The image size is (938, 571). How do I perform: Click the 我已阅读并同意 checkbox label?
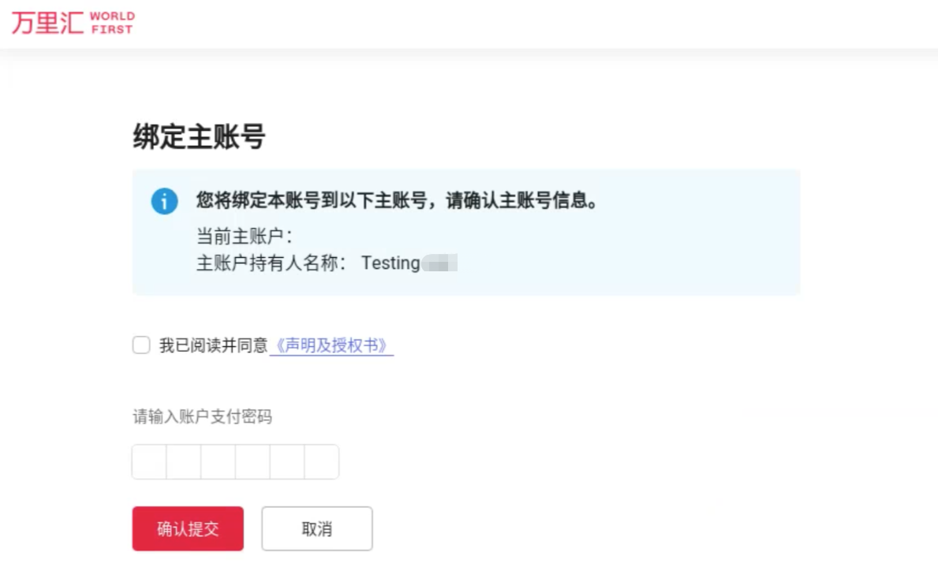tap(213, 345)
